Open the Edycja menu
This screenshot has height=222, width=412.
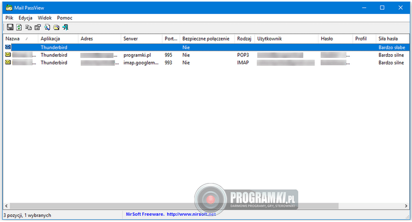click(26, 18)
